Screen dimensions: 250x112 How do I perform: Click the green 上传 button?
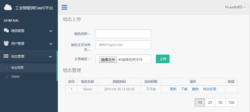click(x=163, y=59)
